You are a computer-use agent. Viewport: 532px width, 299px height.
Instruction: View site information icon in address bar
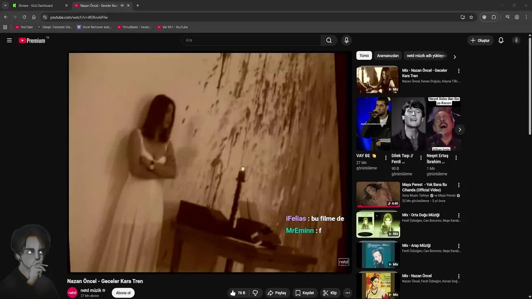(45, 17)
